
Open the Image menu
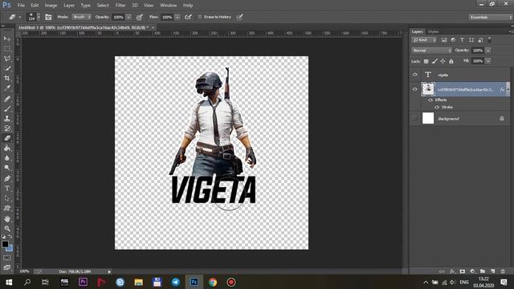pos(51,6)
